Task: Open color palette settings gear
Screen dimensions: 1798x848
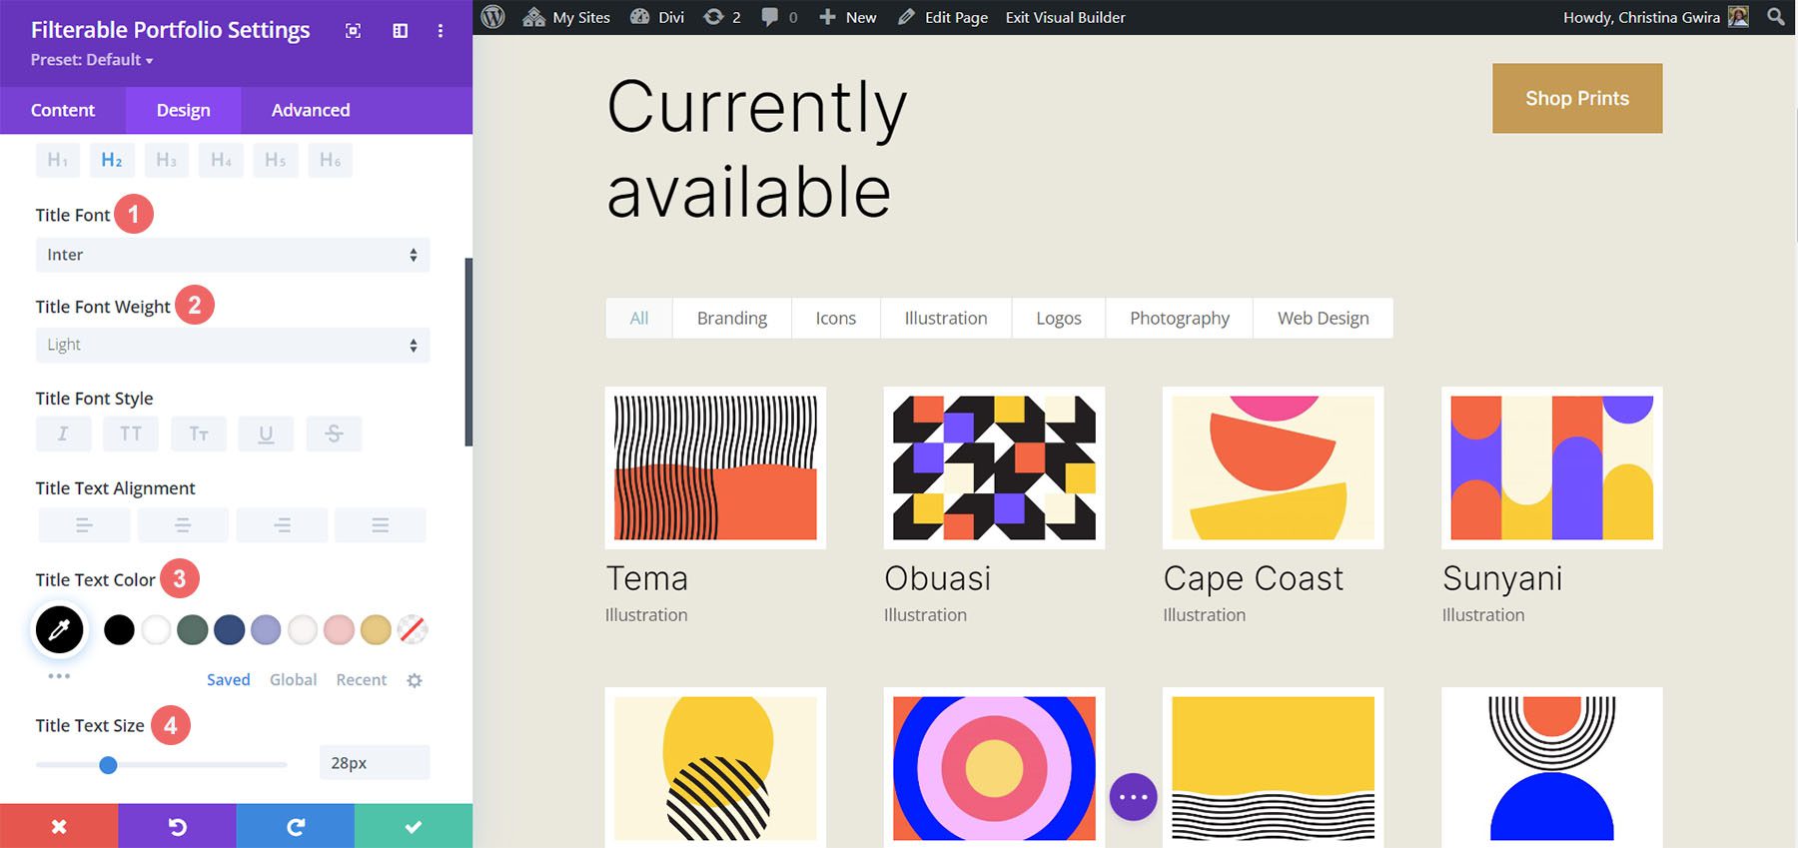Action: [415, 680]
